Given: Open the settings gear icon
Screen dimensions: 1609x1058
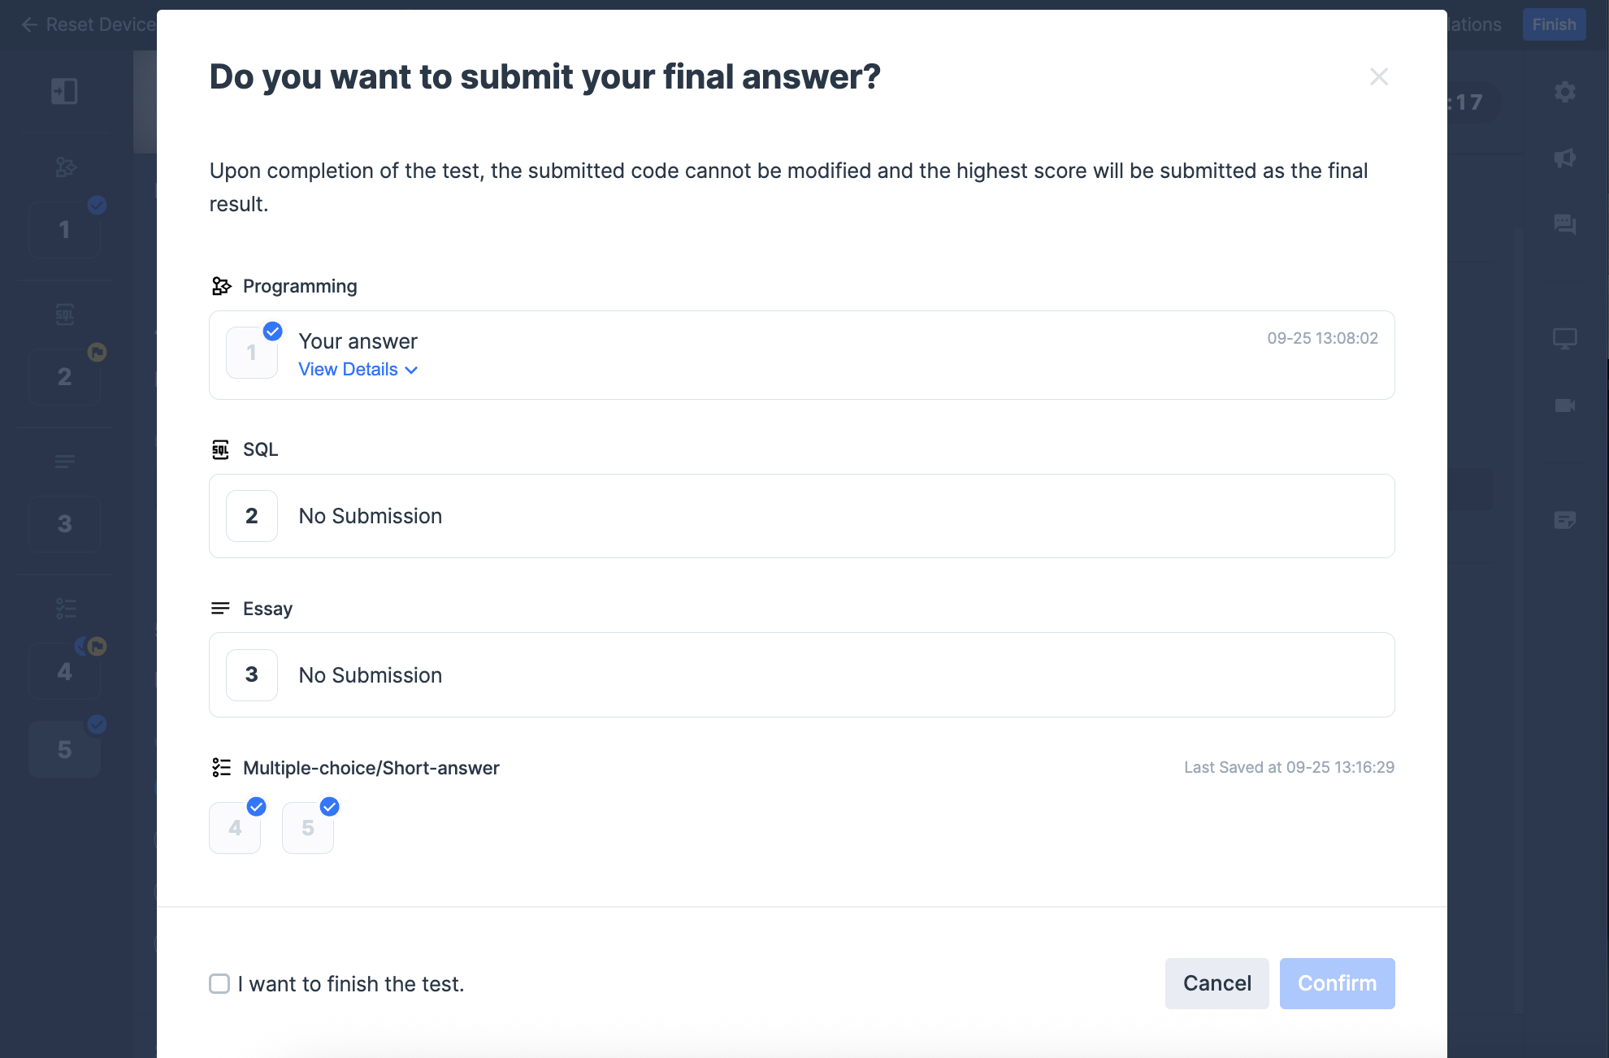Looking at the screenshot, I should pos(1565,92).
